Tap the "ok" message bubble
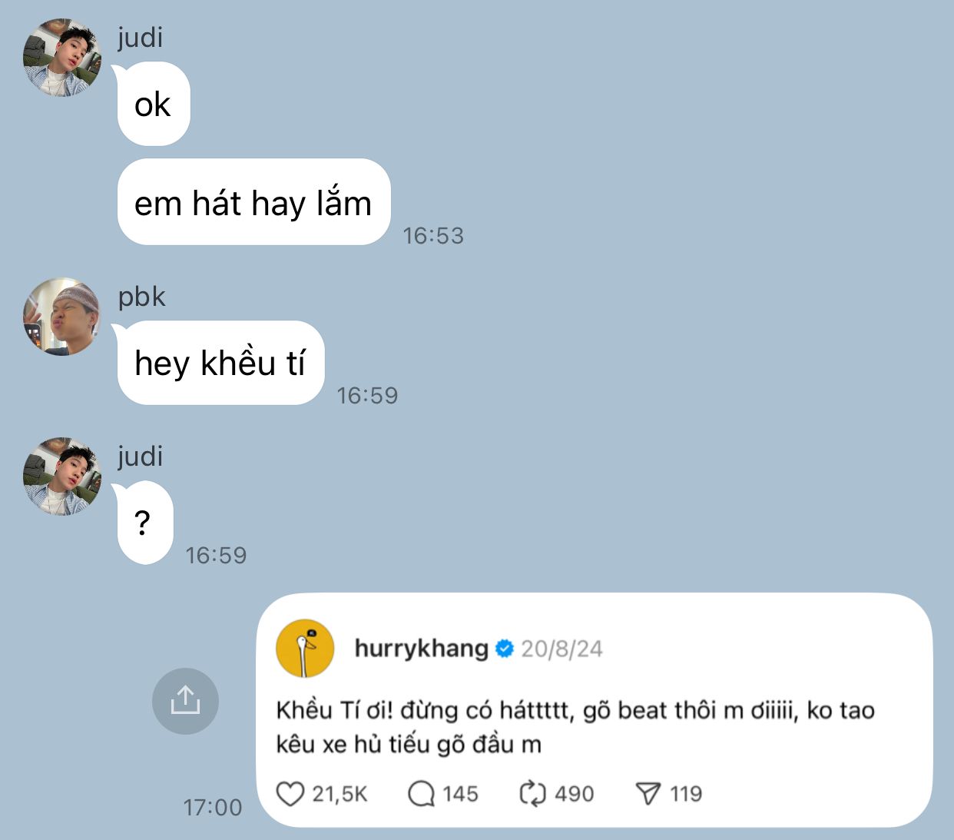 coord(153,104)
